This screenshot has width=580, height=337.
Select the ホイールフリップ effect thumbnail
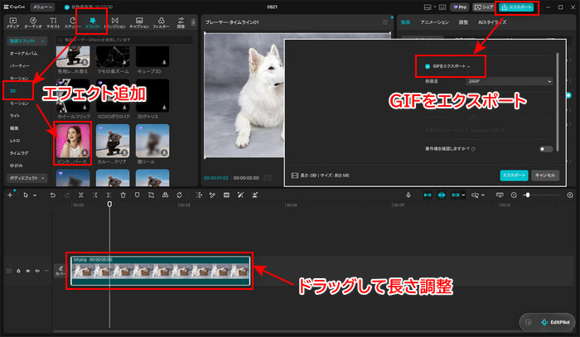[x=73, y=96]
